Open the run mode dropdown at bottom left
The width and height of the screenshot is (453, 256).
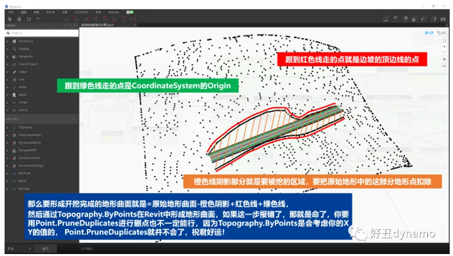click(x=19, y=248)
